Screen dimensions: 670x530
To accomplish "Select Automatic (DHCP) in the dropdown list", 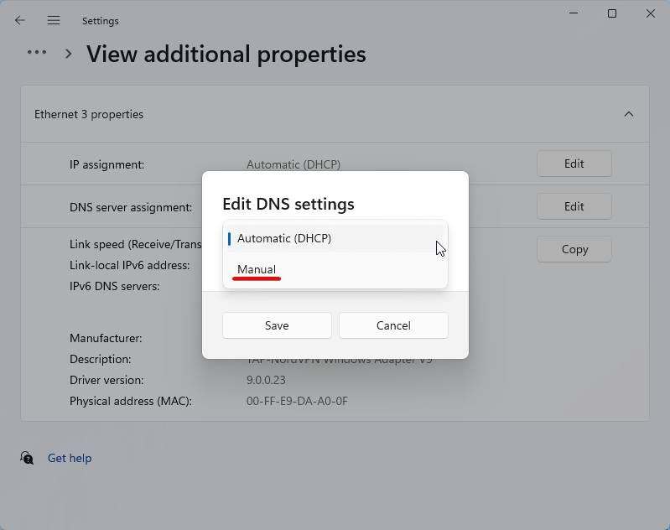I will click(284, 238).
